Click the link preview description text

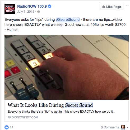coord(62,112)
